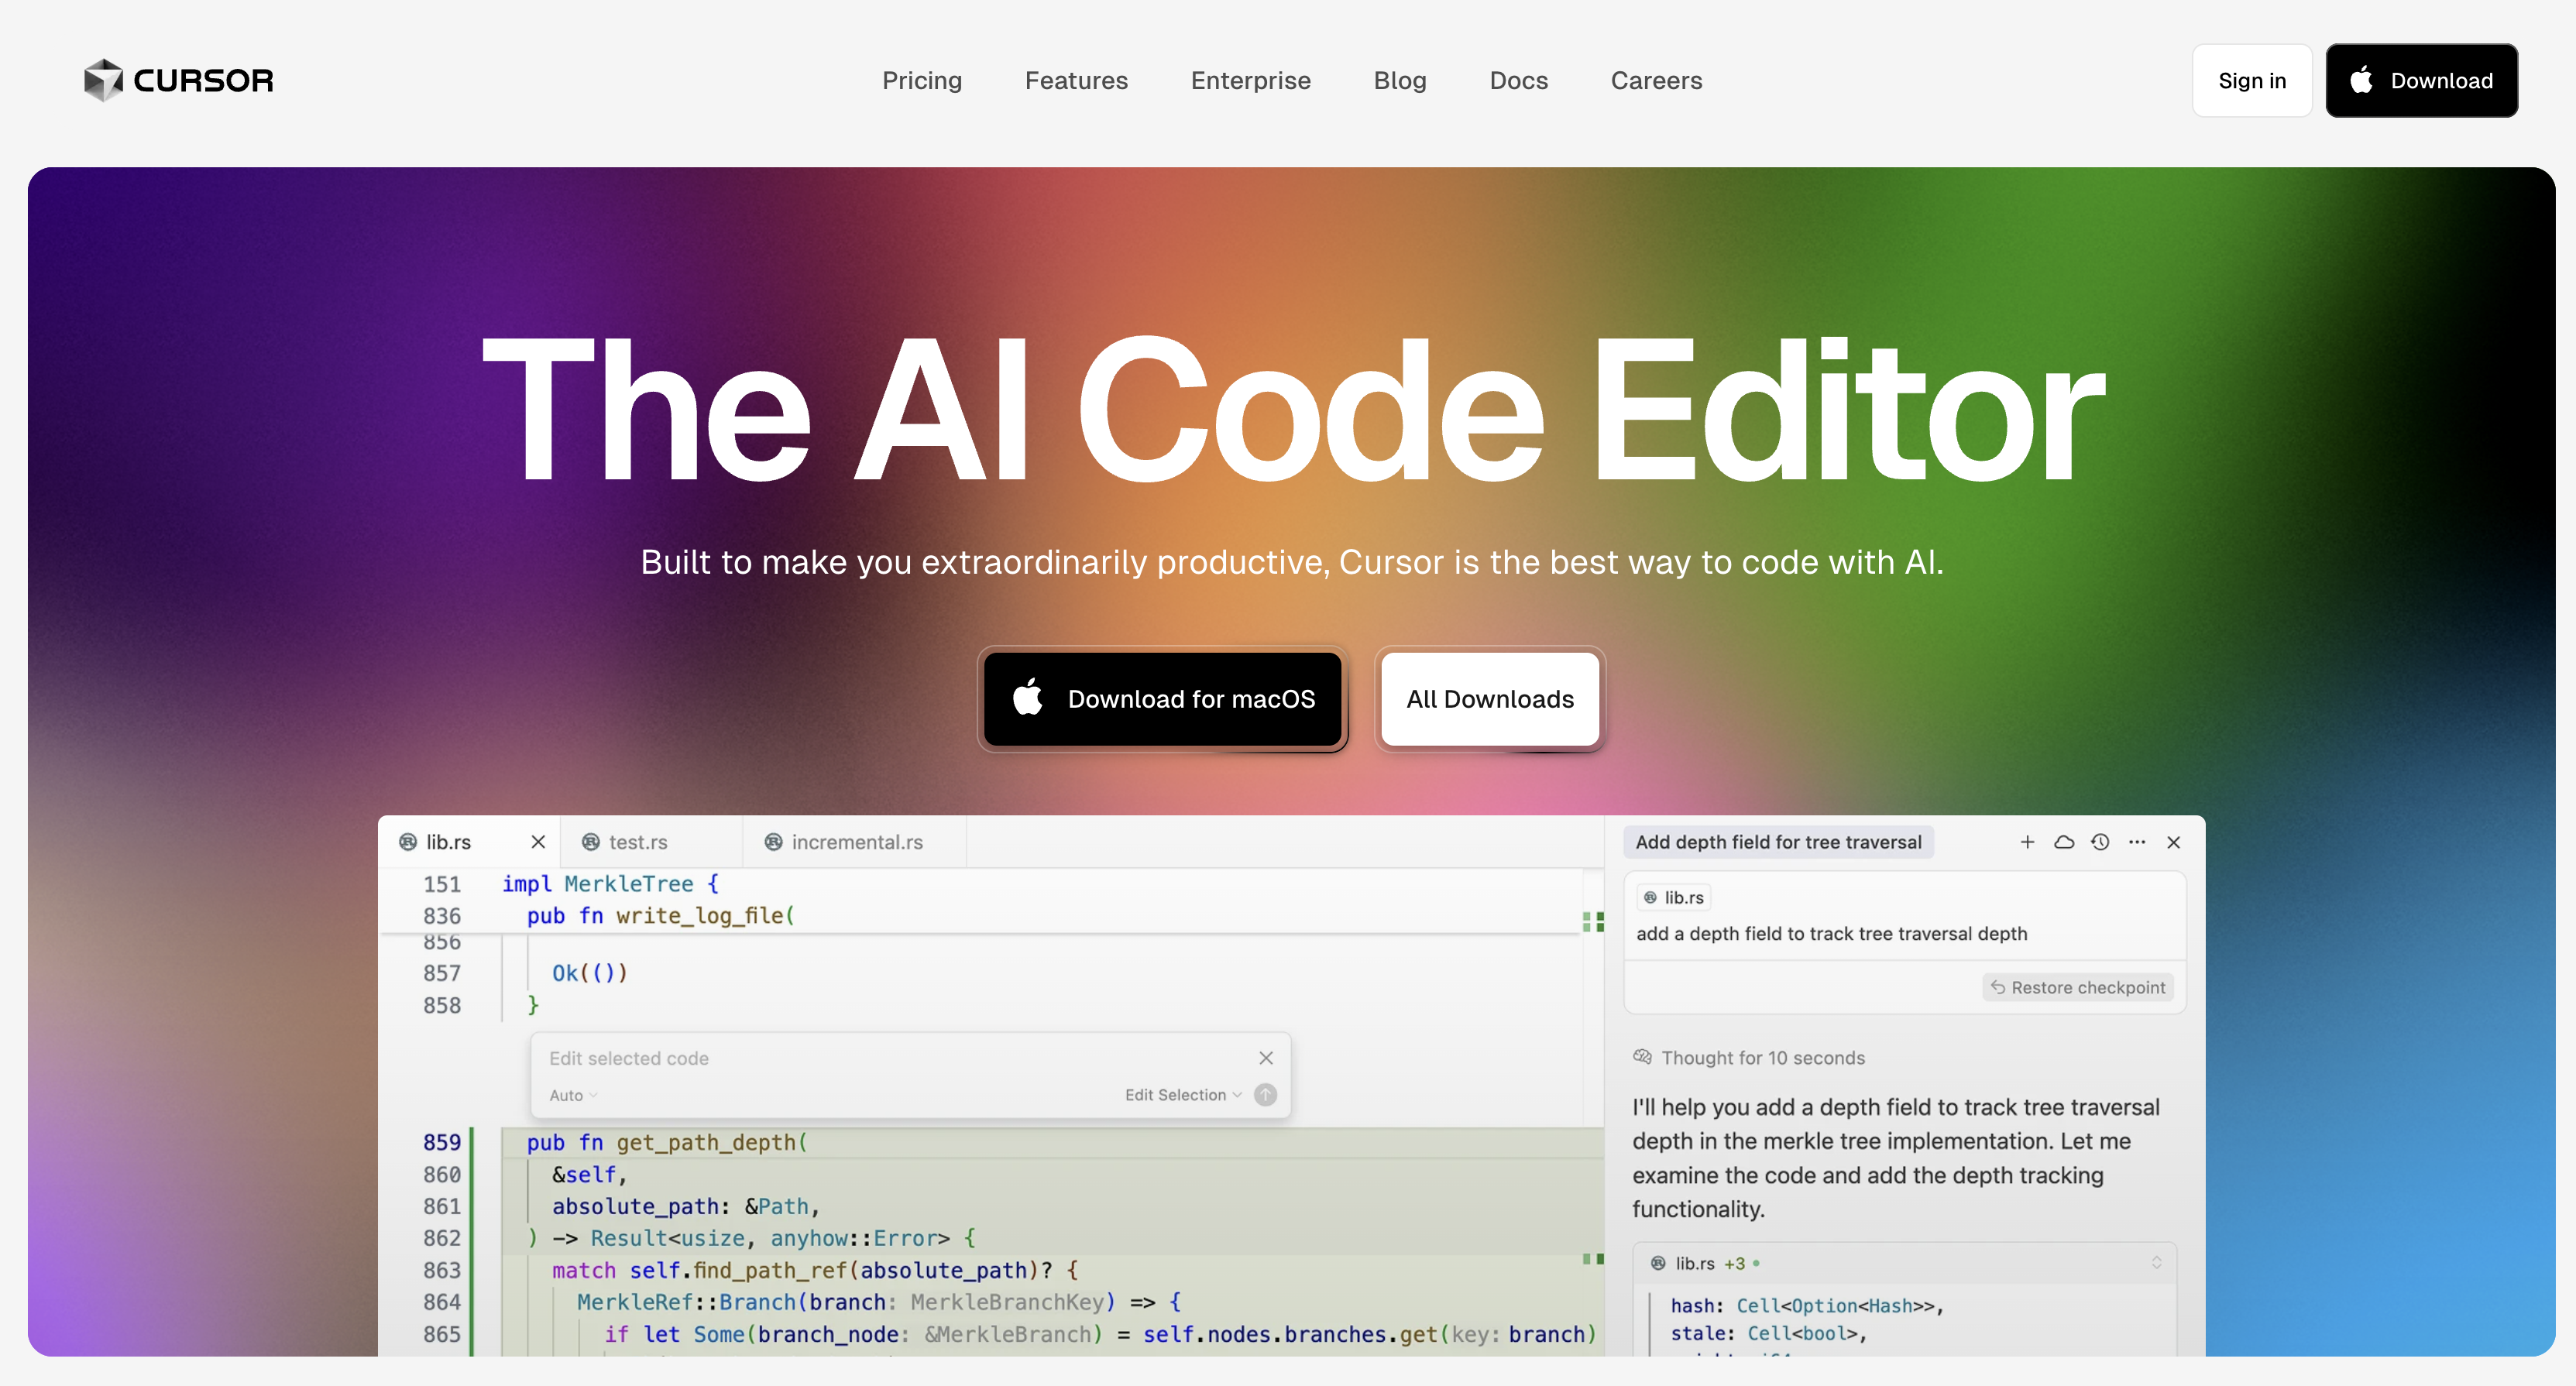Switch to the incremental.rs tab
Image resolution: width=2576 pixels, height=1386 pixels.
point(856,842)
